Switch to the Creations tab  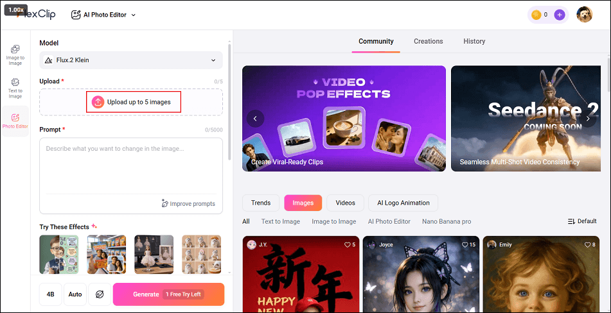click(429, 41)
